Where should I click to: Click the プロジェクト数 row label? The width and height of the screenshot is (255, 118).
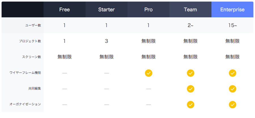pyautogui.click(x=30, y=41)
